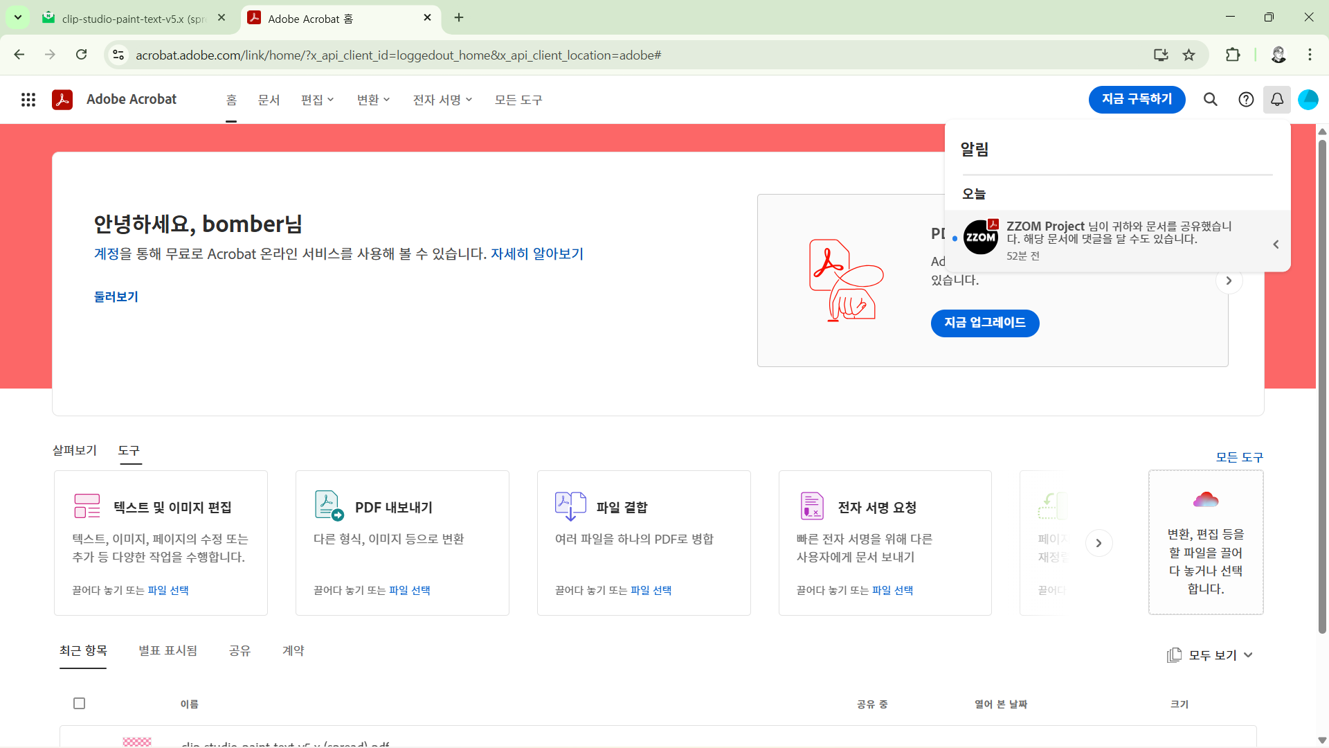Bookmark this page with star icon
The height and width of the screenshot is (748, 1329).
1188,55
